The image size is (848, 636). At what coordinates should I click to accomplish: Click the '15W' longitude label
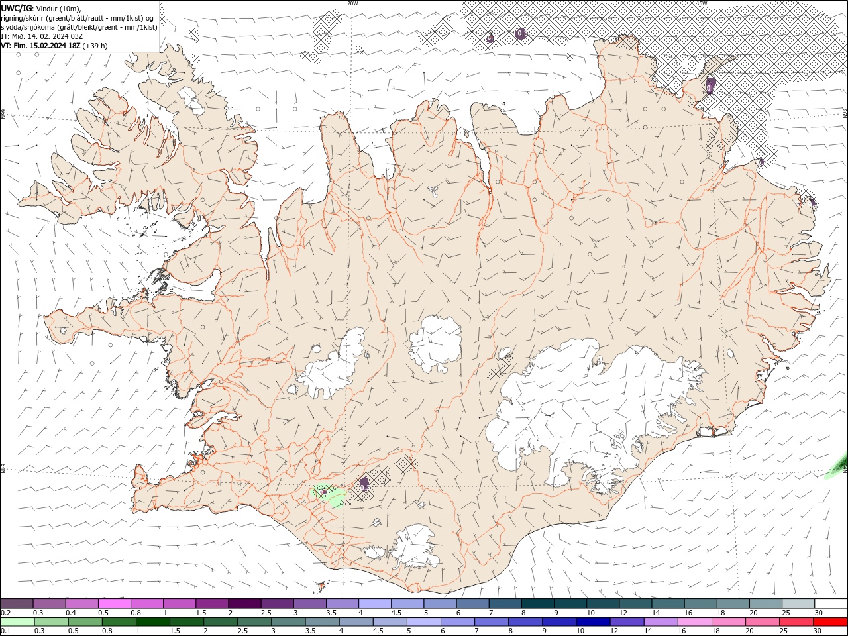pyautogui.click(x=702, y=3)
